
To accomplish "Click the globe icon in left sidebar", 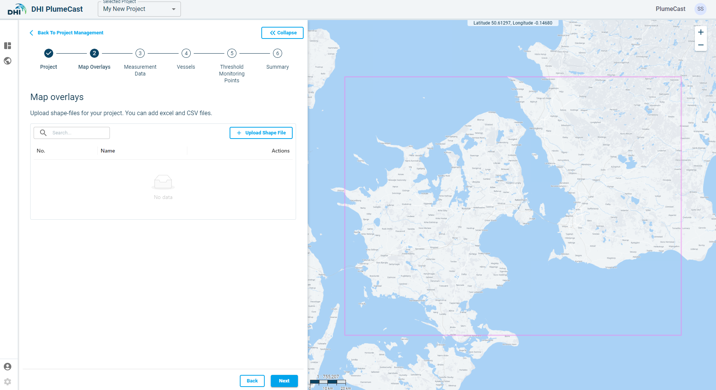I will pyautogui.click(x=8, y=61).
